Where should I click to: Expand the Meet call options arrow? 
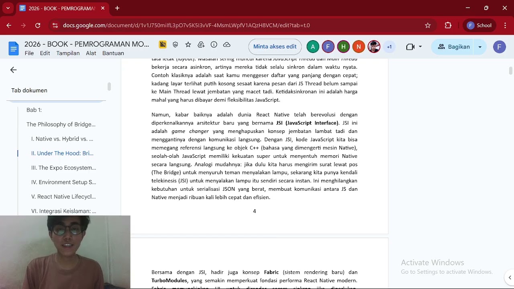tap(420, 47)
